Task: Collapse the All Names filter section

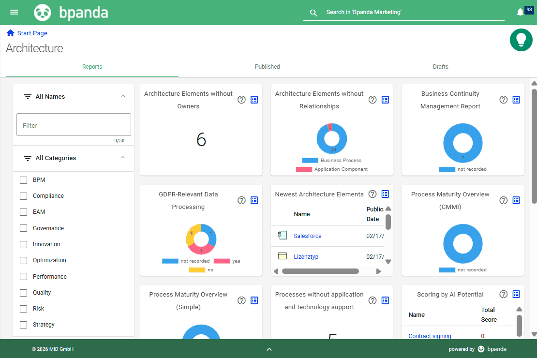Action: (x=123, y=96)
